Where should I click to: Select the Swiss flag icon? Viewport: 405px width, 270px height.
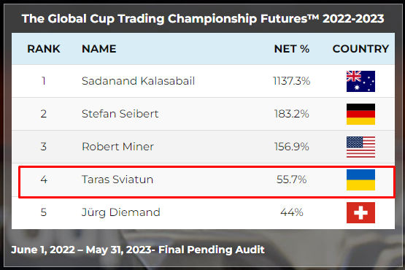click(360, 212)
